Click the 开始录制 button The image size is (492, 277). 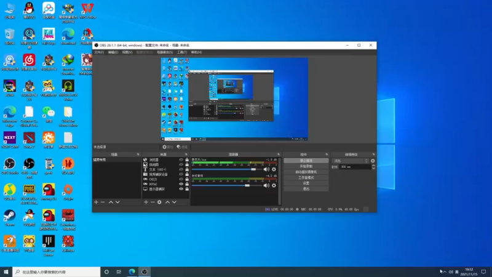point(306,166)
